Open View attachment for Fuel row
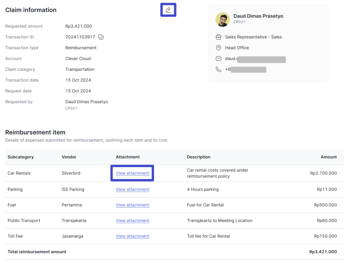 coord(133,205)
